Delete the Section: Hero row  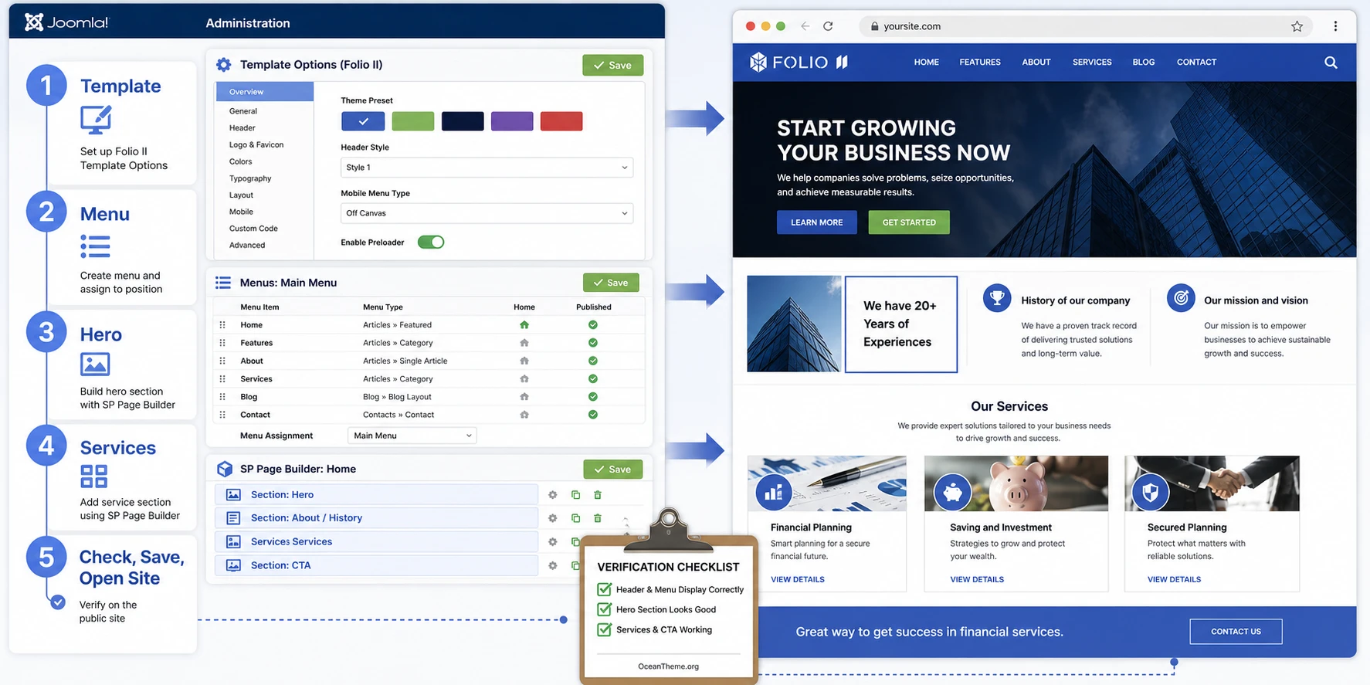click(x=598, y=495)
